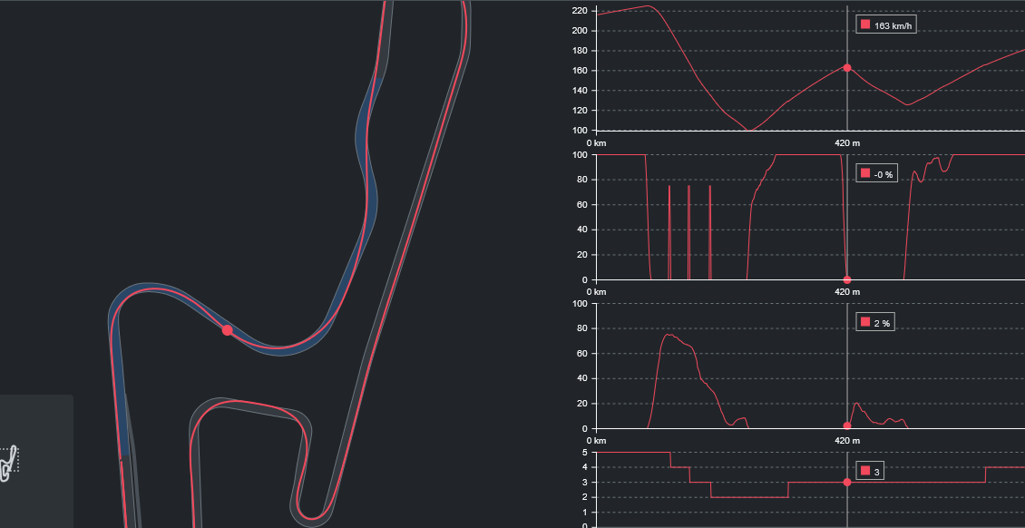Image resolution: width=1025 pixels, height=528 pixels.
Task: Select the red data point on the gear chart
Action: point(847,483)
